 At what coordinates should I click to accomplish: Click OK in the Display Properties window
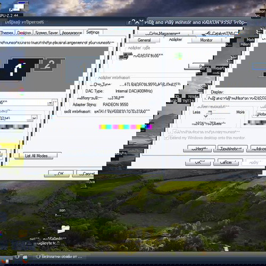coord(59,173)
